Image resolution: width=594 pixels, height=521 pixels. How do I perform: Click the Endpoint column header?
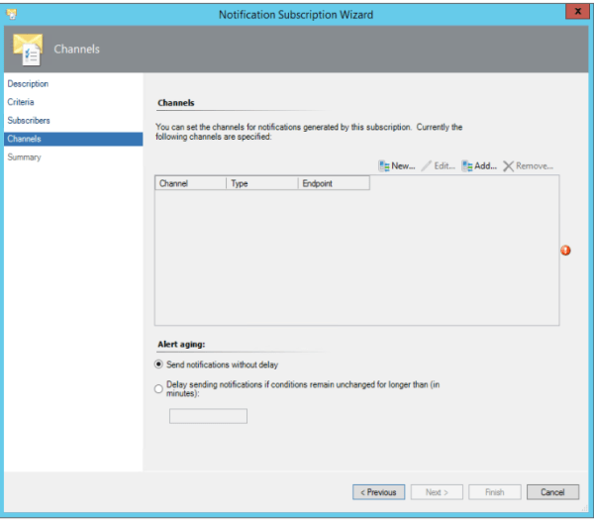coord(333,184)
